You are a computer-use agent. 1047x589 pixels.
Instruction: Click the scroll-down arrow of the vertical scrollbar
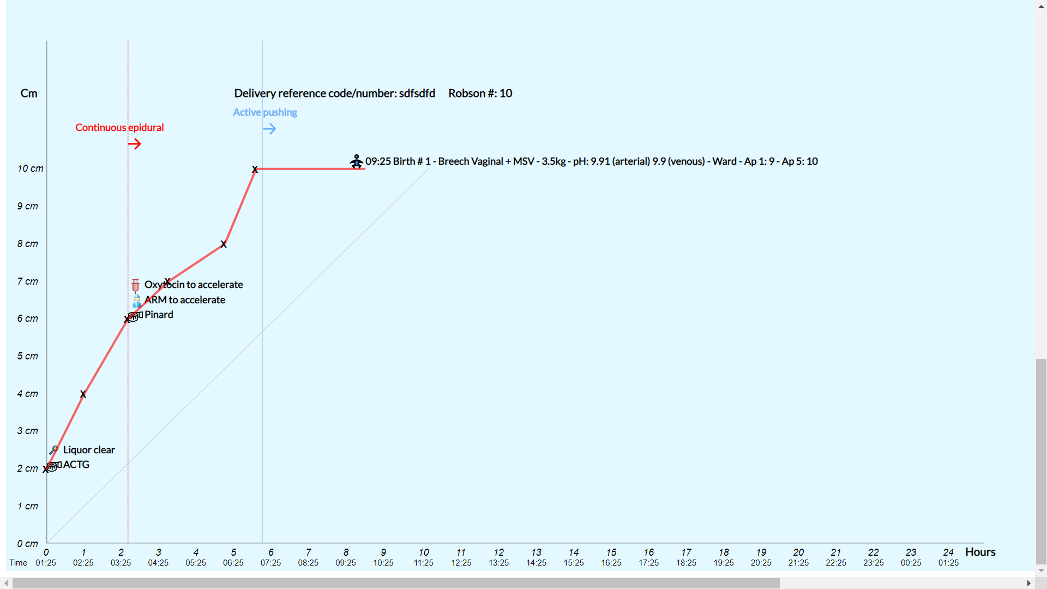point(1041,570)
